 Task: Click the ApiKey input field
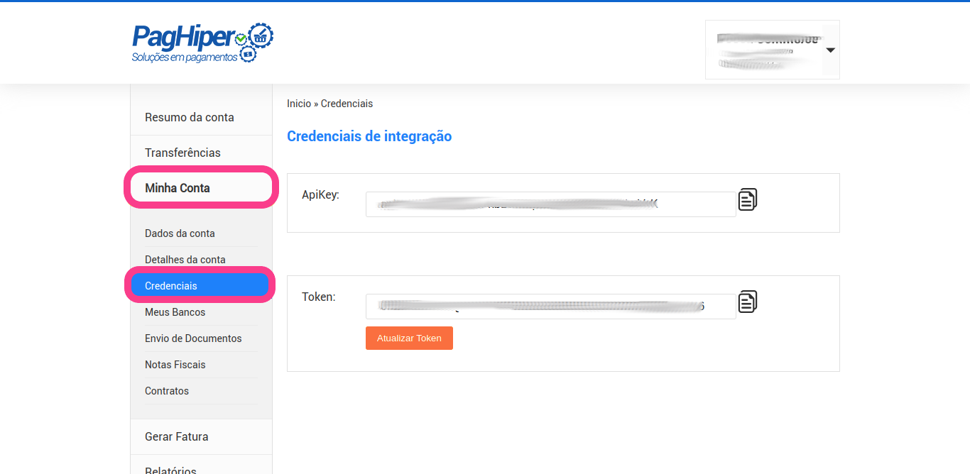[x=551, y=204]
